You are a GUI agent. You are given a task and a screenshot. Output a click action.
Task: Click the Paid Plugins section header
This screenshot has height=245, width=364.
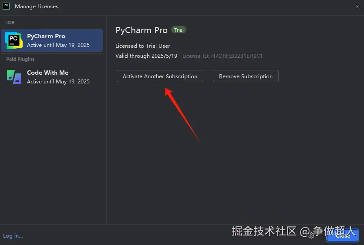click(x=20, y=59)
